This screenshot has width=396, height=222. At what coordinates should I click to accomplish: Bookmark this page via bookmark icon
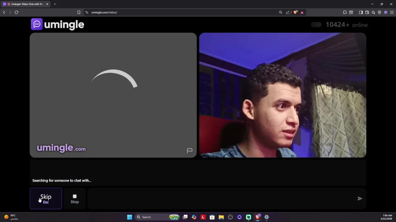(79, 12)
